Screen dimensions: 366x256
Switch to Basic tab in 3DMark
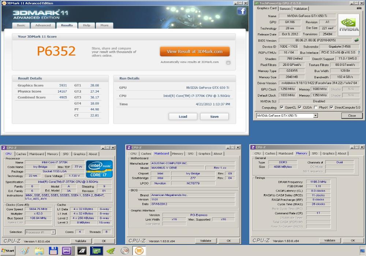coord(21,25)
